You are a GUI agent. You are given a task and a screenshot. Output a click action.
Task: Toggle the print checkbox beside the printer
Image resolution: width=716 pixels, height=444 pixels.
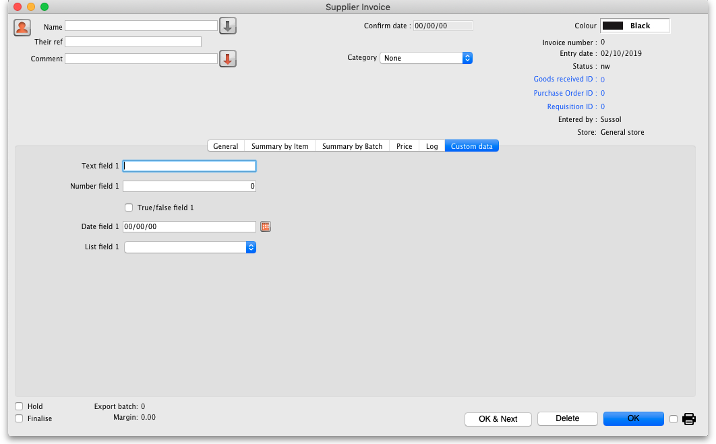coord(673,419)
